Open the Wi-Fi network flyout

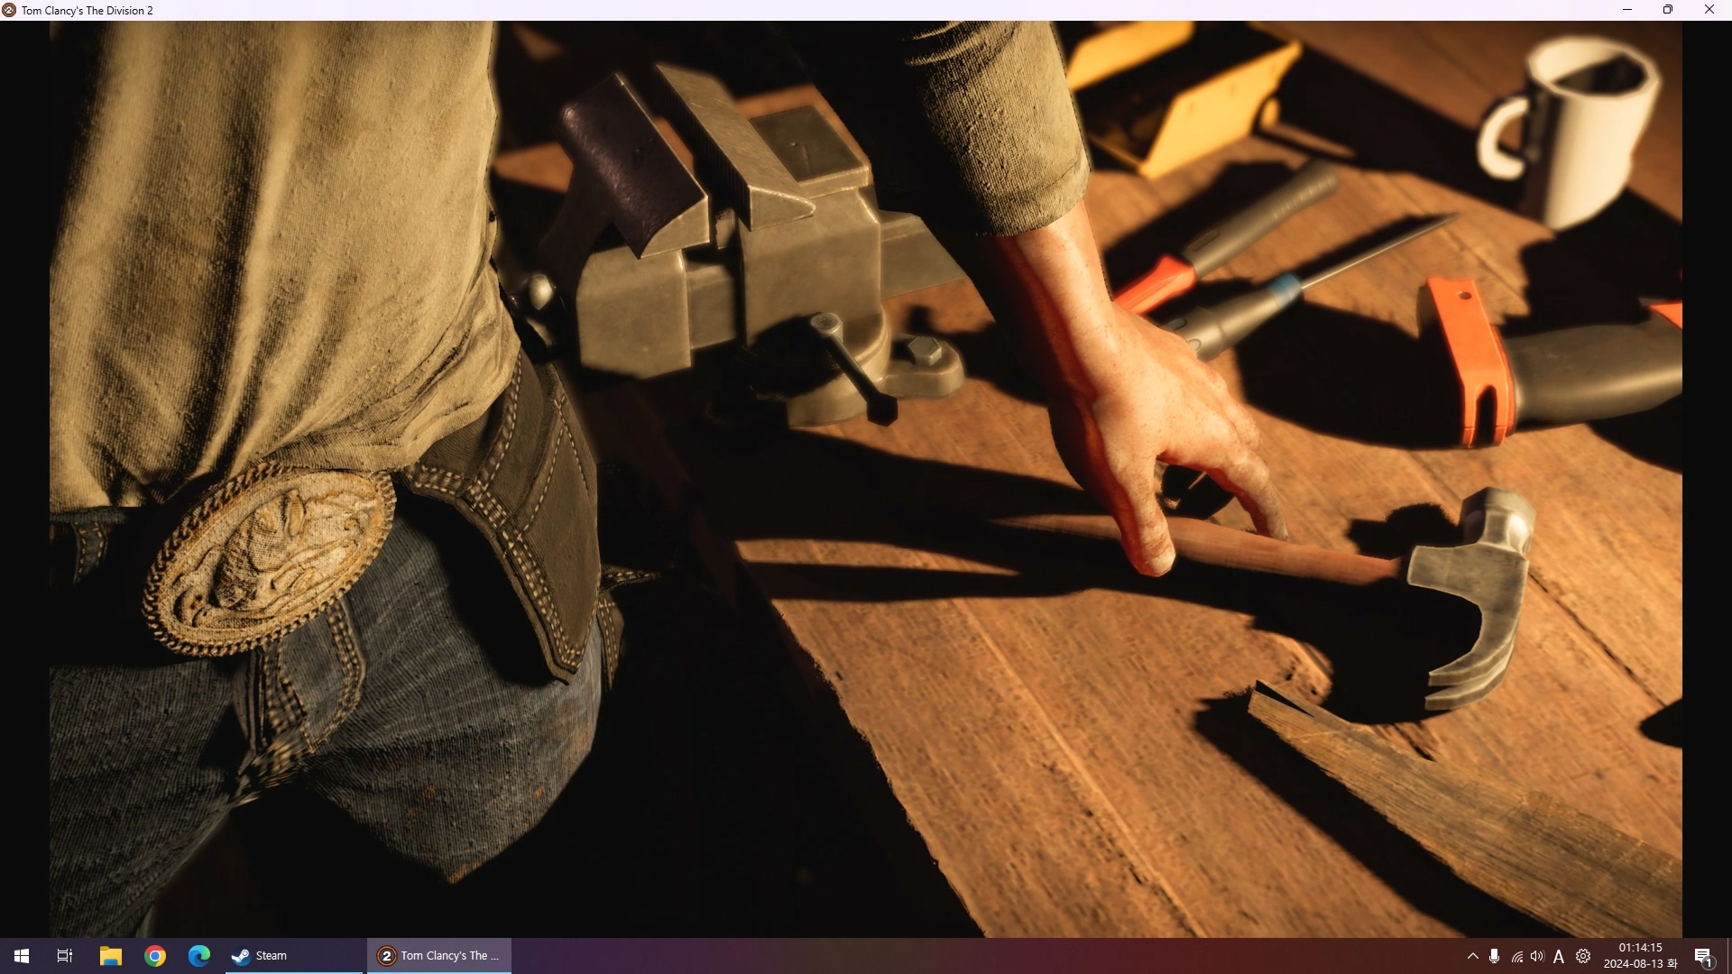[1516, 957]
